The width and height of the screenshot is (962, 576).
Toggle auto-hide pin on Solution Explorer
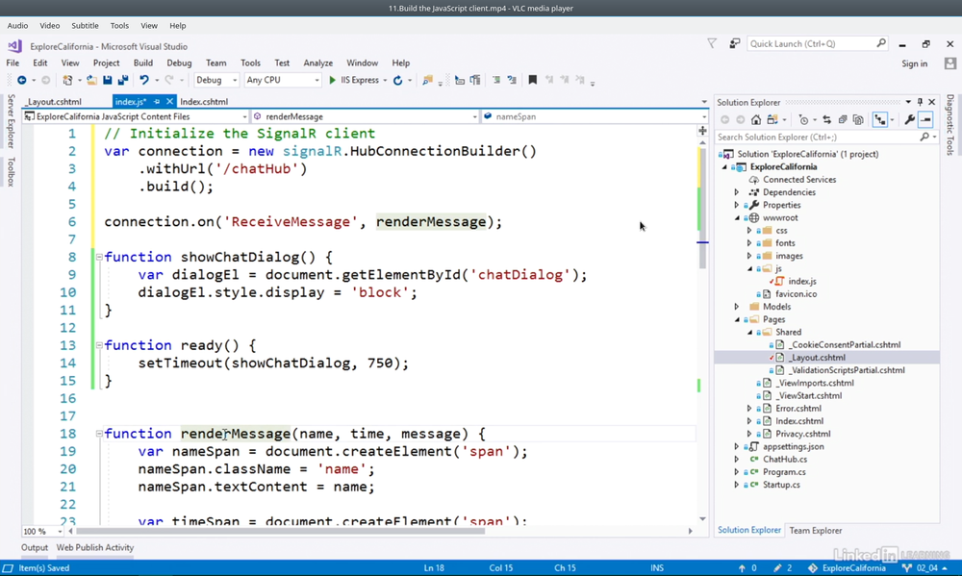[x=920, y=102]
